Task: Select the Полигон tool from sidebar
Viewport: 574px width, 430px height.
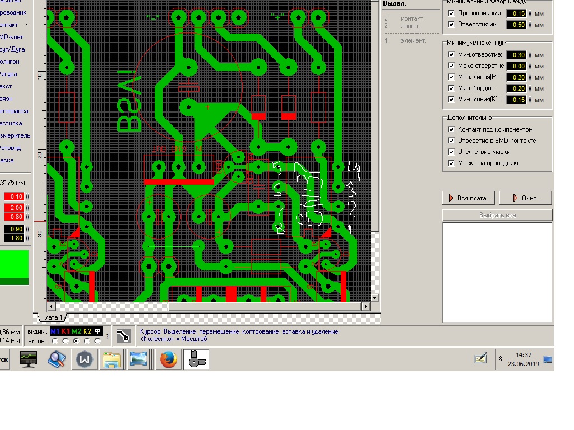Action: (x=10, y=62)
